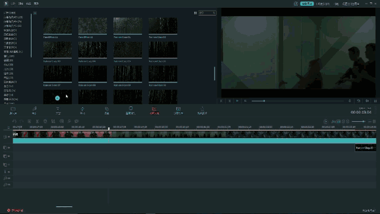Click the undo arrow in timeline toolbar
This screenshot has width=380, height=214.
[14, 121]
